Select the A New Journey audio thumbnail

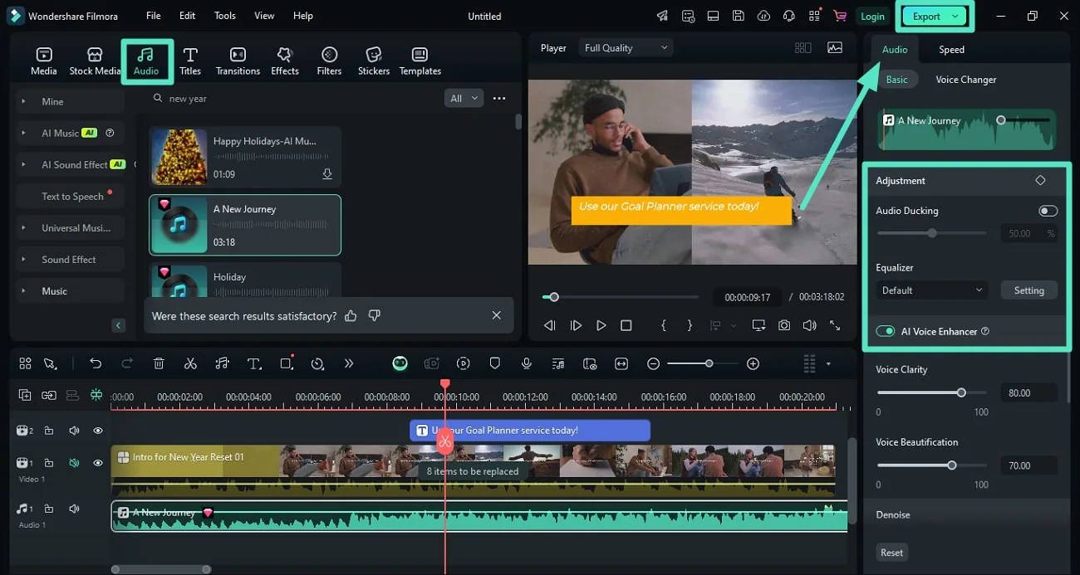(x=179, y=225)
